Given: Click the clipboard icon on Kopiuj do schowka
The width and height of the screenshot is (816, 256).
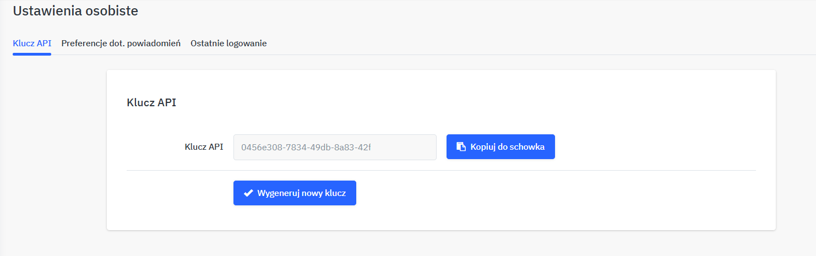Looking at the screenshot, I should tap(461, 147).
